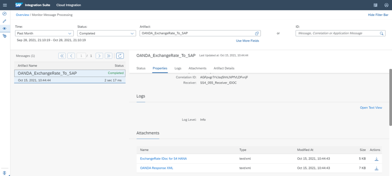
Task: Click the Overview breadcrumb link
Action: (23, 15)
